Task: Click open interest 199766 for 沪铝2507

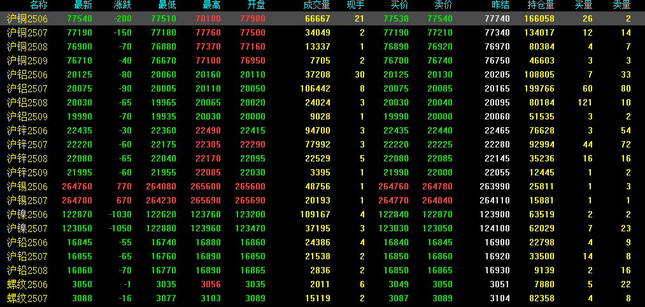Action: [x=539, y=88]
